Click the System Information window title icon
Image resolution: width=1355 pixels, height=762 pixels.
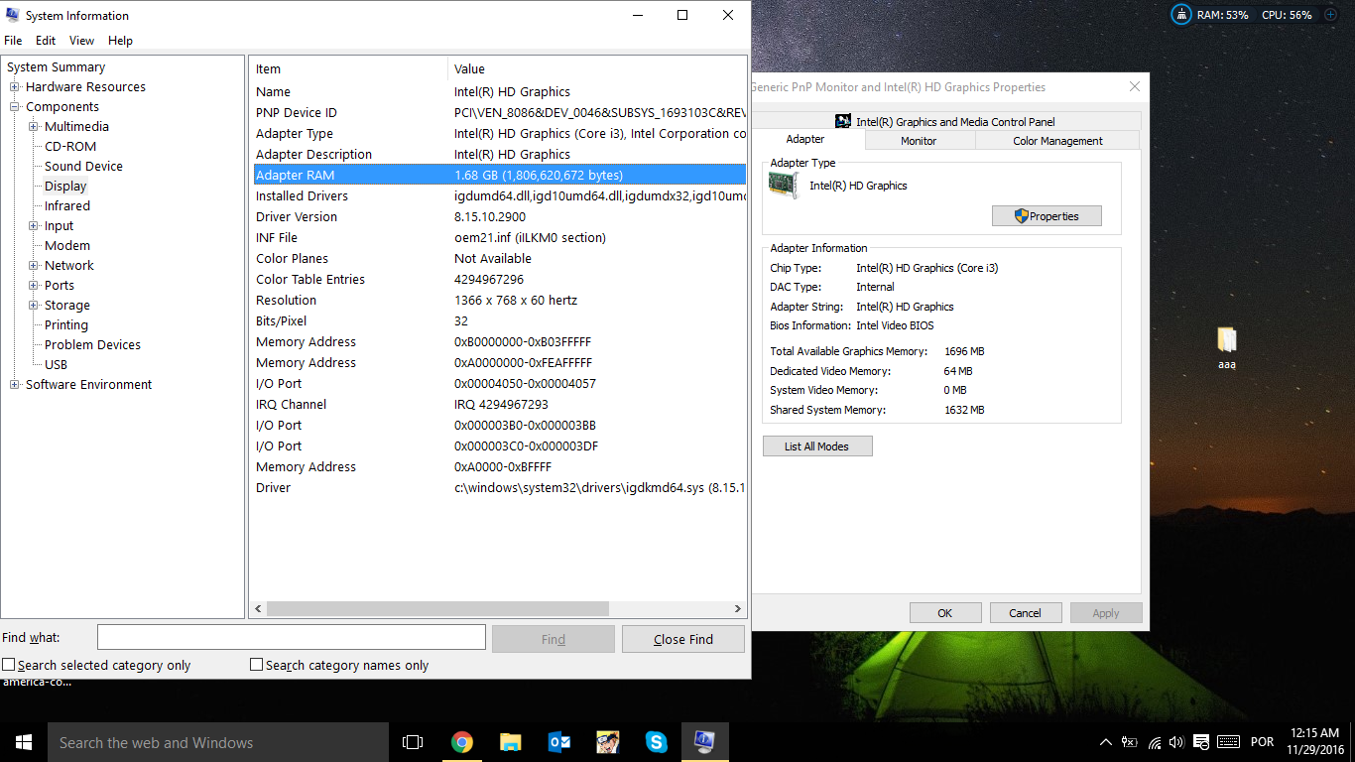pos(13,15)
